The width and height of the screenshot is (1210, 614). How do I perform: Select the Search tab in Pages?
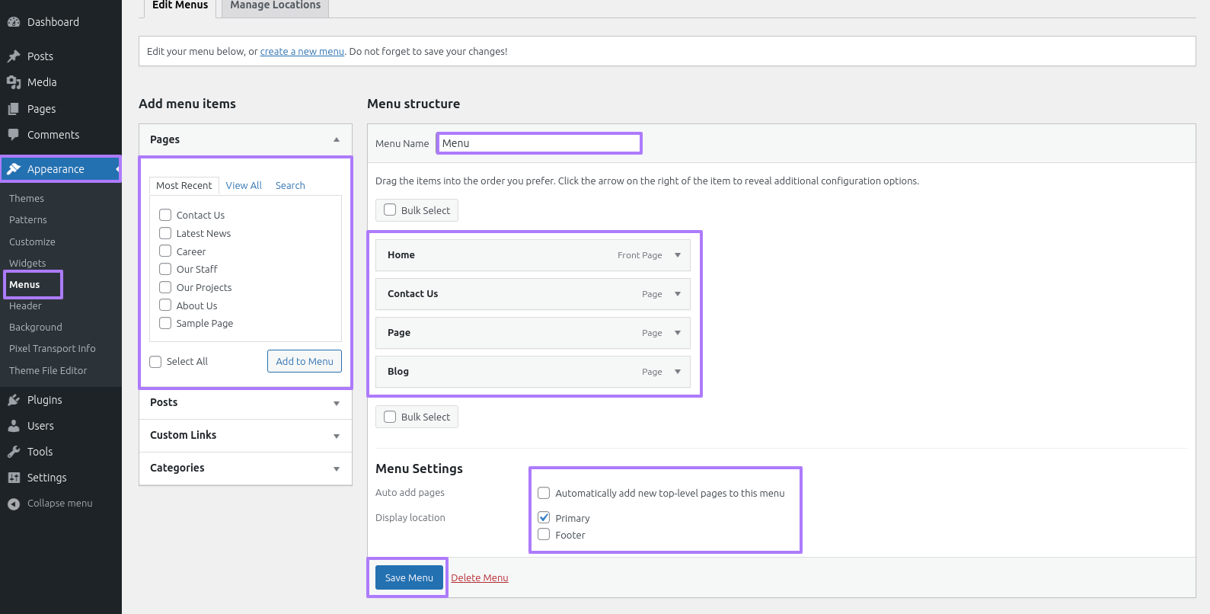point(290,185)
